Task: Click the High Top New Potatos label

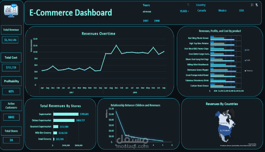Action: (x=199, y=44)
